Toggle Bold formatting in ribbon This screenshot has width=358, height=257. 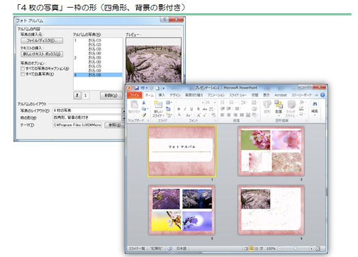(179, 109)
